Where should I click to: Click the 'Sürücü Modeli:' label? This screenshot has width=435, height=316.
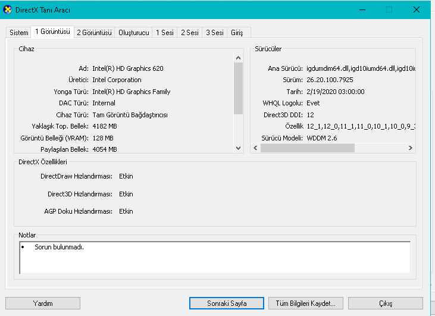(282, 138)
